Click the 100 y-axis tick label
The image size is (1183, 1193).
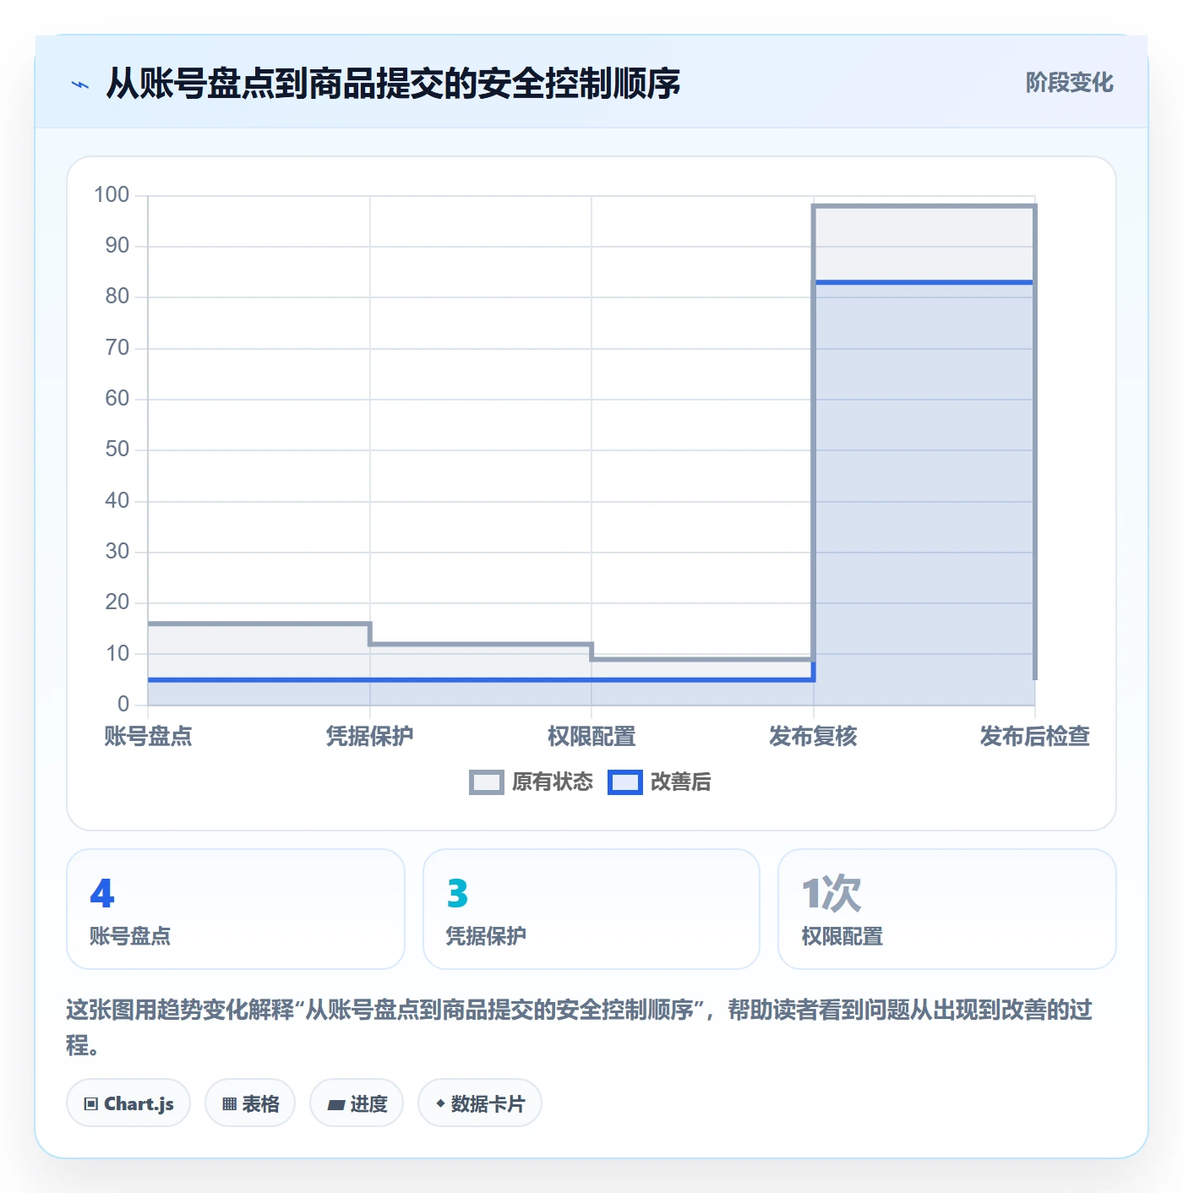click(x=112, y=195)
